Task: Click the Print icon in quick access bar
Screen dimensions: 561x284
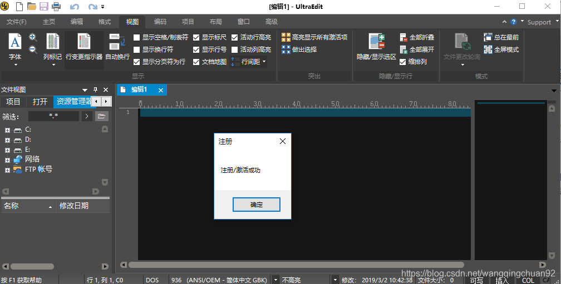Action: click(x=56, y=6)
